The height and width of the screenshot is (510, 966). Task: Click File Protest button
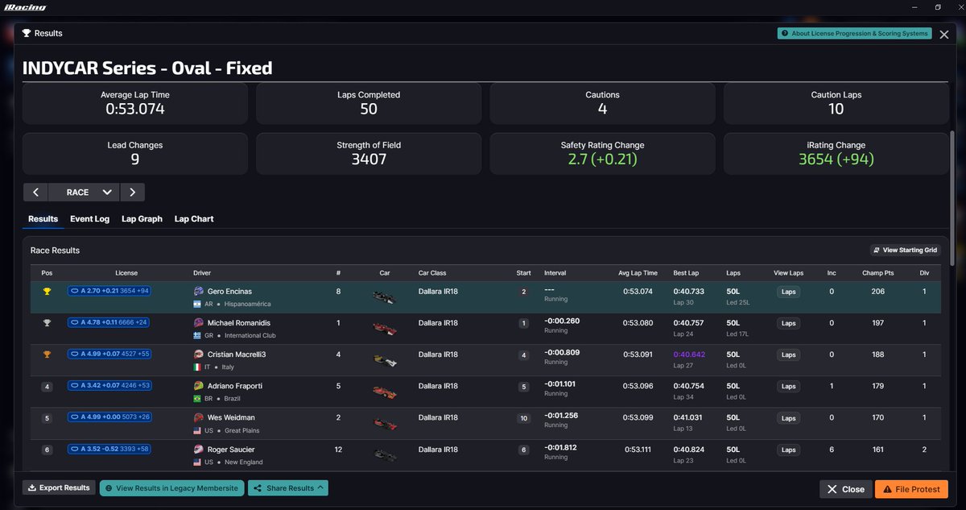(x=911, y=489)
